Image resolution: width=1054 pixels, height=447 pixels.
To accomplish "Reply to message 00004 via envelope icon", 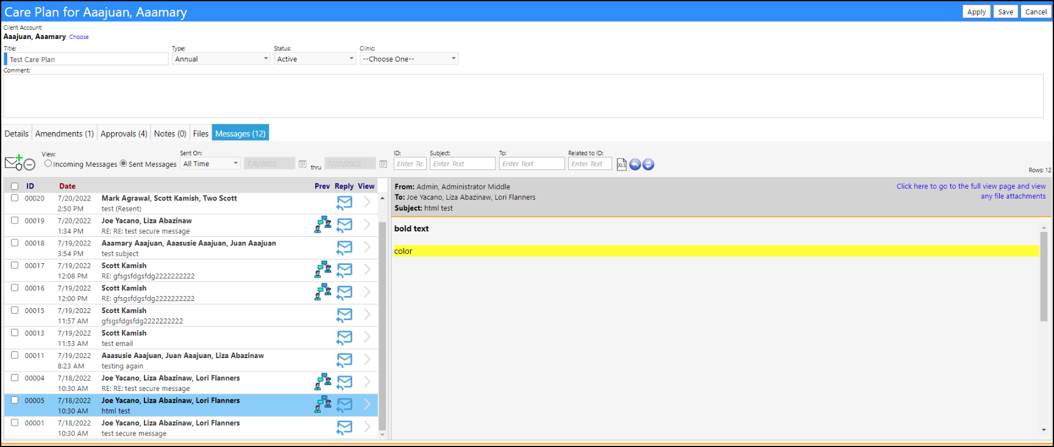I will point(344,382).
